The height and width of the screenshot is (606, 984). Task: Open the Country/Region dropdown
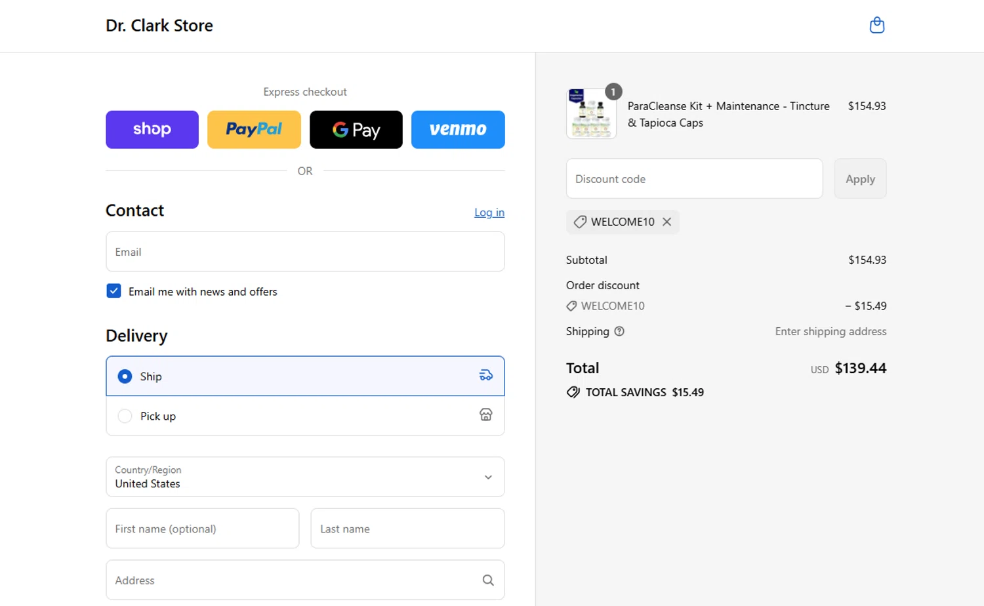(305, 477)
